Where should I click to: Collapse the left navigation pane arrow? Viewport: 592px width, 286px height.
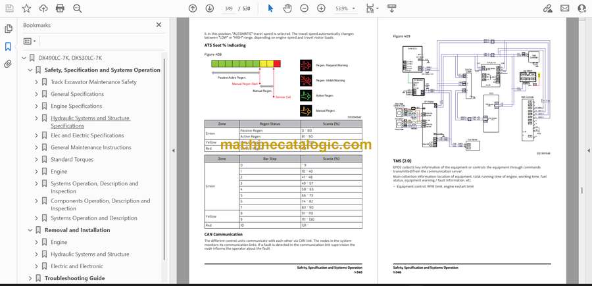[173, 151]
